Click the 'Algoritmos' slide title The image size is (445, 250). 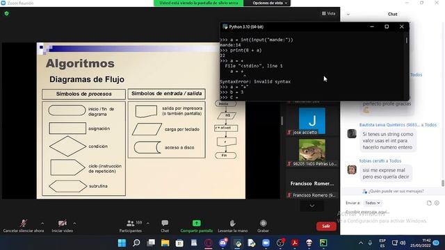pos(80,63)
